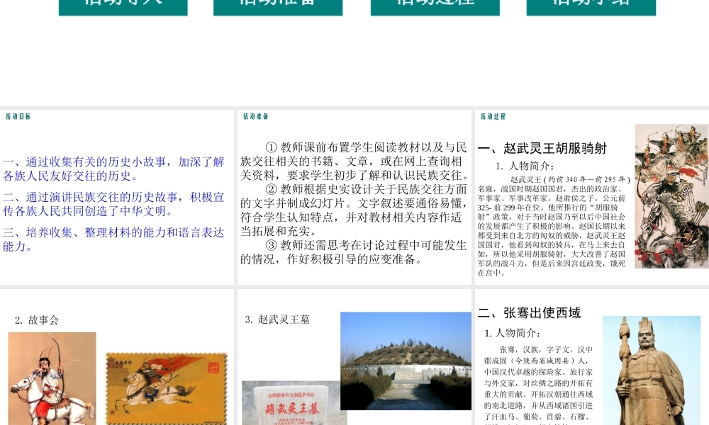Image resolution: width=709 pixels, height=425 pixels.
Task: Click the heading 二、张骞出使西域
Action: tap(529, 312)
